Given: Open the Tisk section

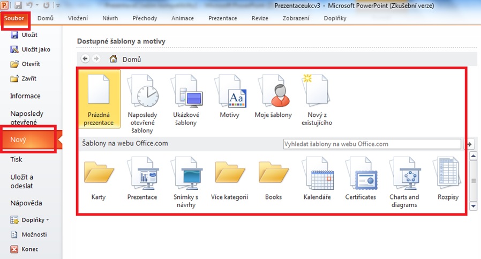Looking at the screenshot, I should click(x=16, y=159).
